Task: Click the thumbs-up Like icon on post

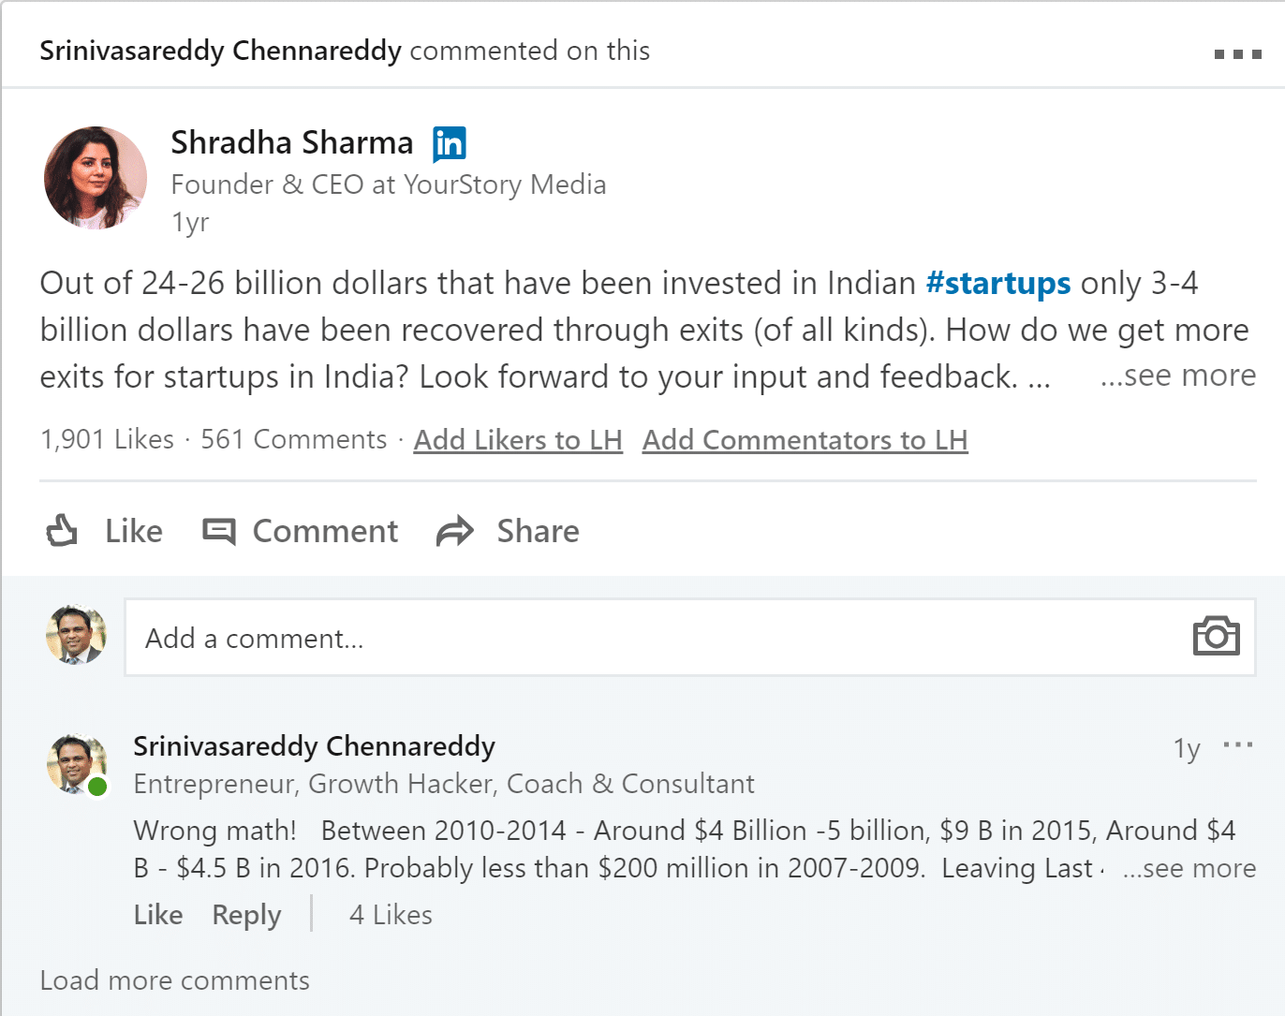Action: (x=63, y=531)
